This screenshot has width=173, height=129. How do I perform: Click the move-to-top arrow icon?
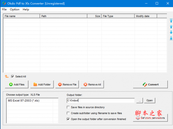171,21
